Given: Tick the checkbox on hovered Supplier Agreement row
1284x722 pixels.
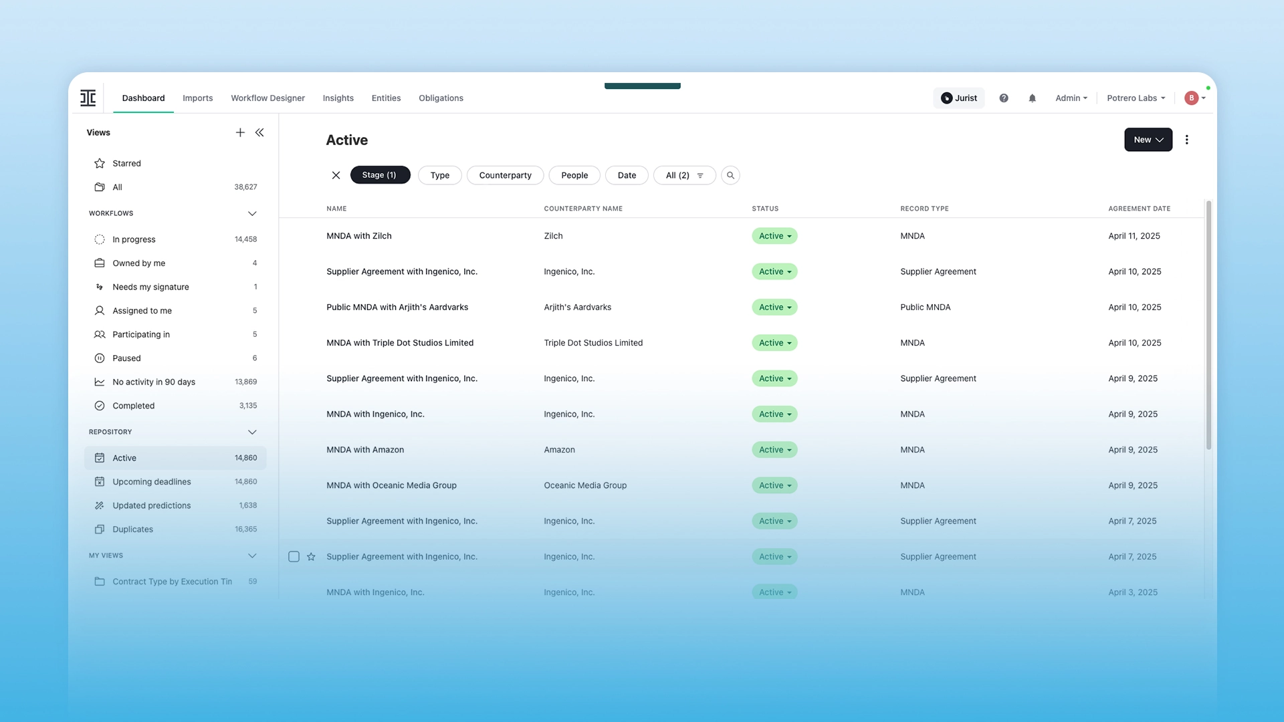Looking at the screenshot, I should click(294, 556).
